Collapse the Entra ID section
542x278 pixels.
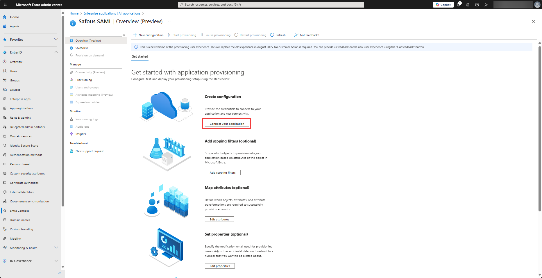point(56,52)
